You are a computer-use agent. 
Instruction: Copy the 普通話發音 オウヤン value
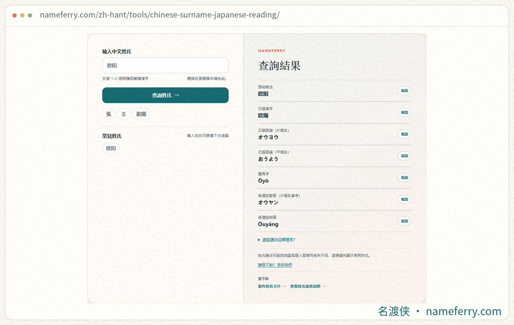coord(404,199)
